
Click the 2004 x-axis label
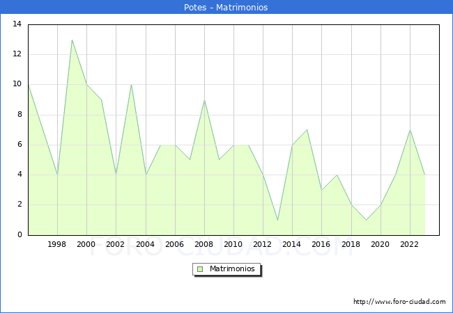(146, 244)
